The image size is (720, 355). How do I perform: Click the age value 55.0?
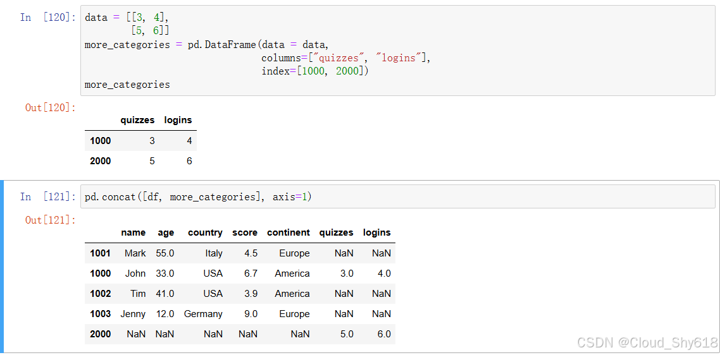(165, 253)
